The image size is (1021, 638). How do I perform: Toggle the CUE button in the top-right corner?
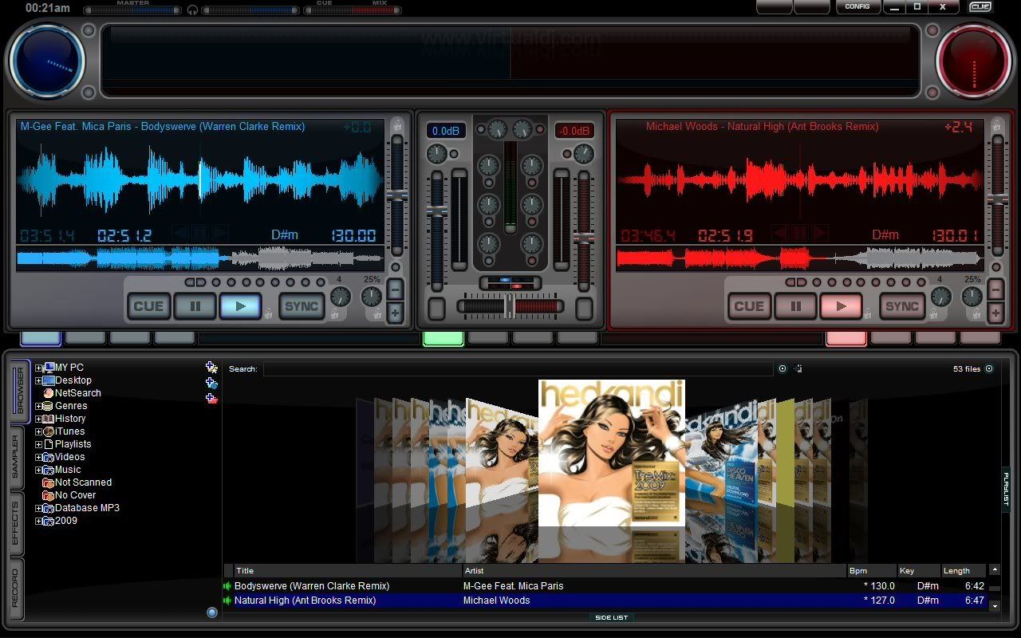[x=980, y=7]
